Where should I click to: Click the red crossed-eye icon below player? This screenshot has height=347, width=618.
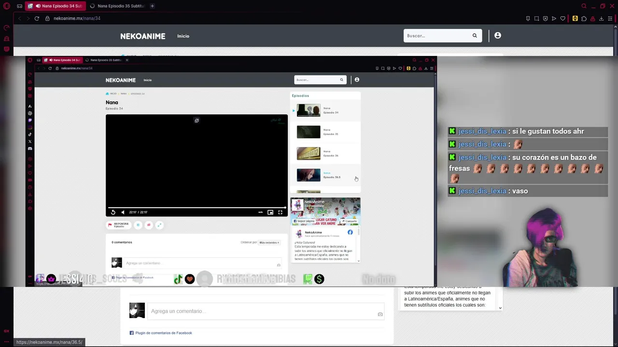click(149, 225)
